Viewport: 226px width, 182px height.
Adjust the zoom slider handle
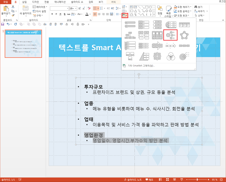click(197, 180)
